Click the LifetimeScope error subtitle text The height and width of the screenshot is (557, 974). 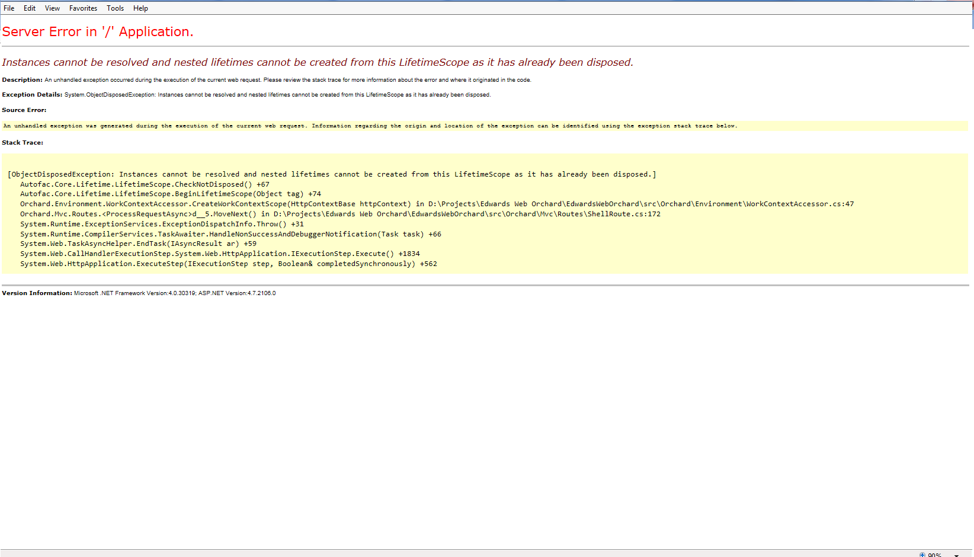(318, 62)
